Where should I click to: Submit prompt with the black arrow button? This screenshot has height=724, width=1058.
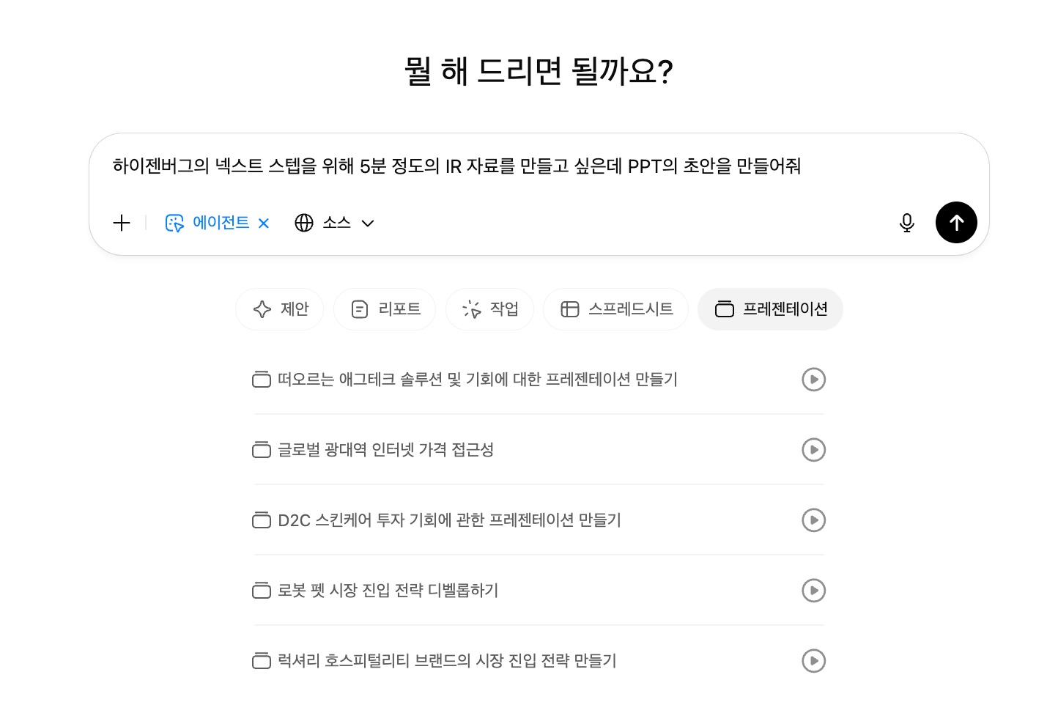pyautogui.click(x=955, y=223)
